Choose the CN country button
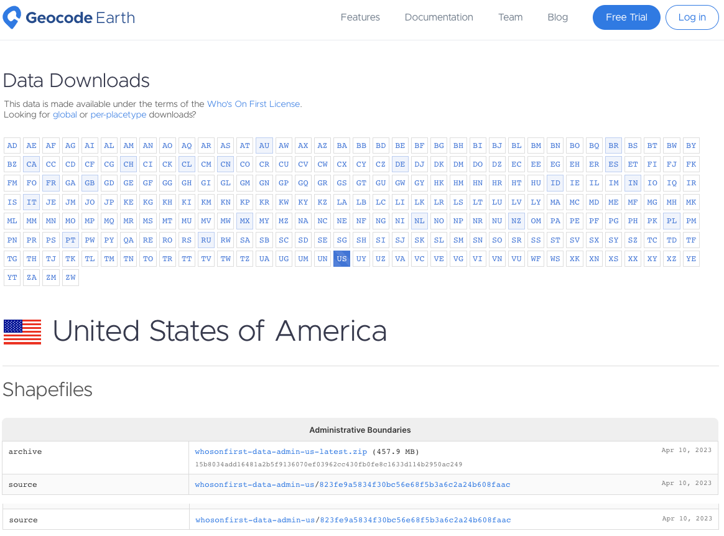This screenshot has height=536, width=724. click(225, 164)
